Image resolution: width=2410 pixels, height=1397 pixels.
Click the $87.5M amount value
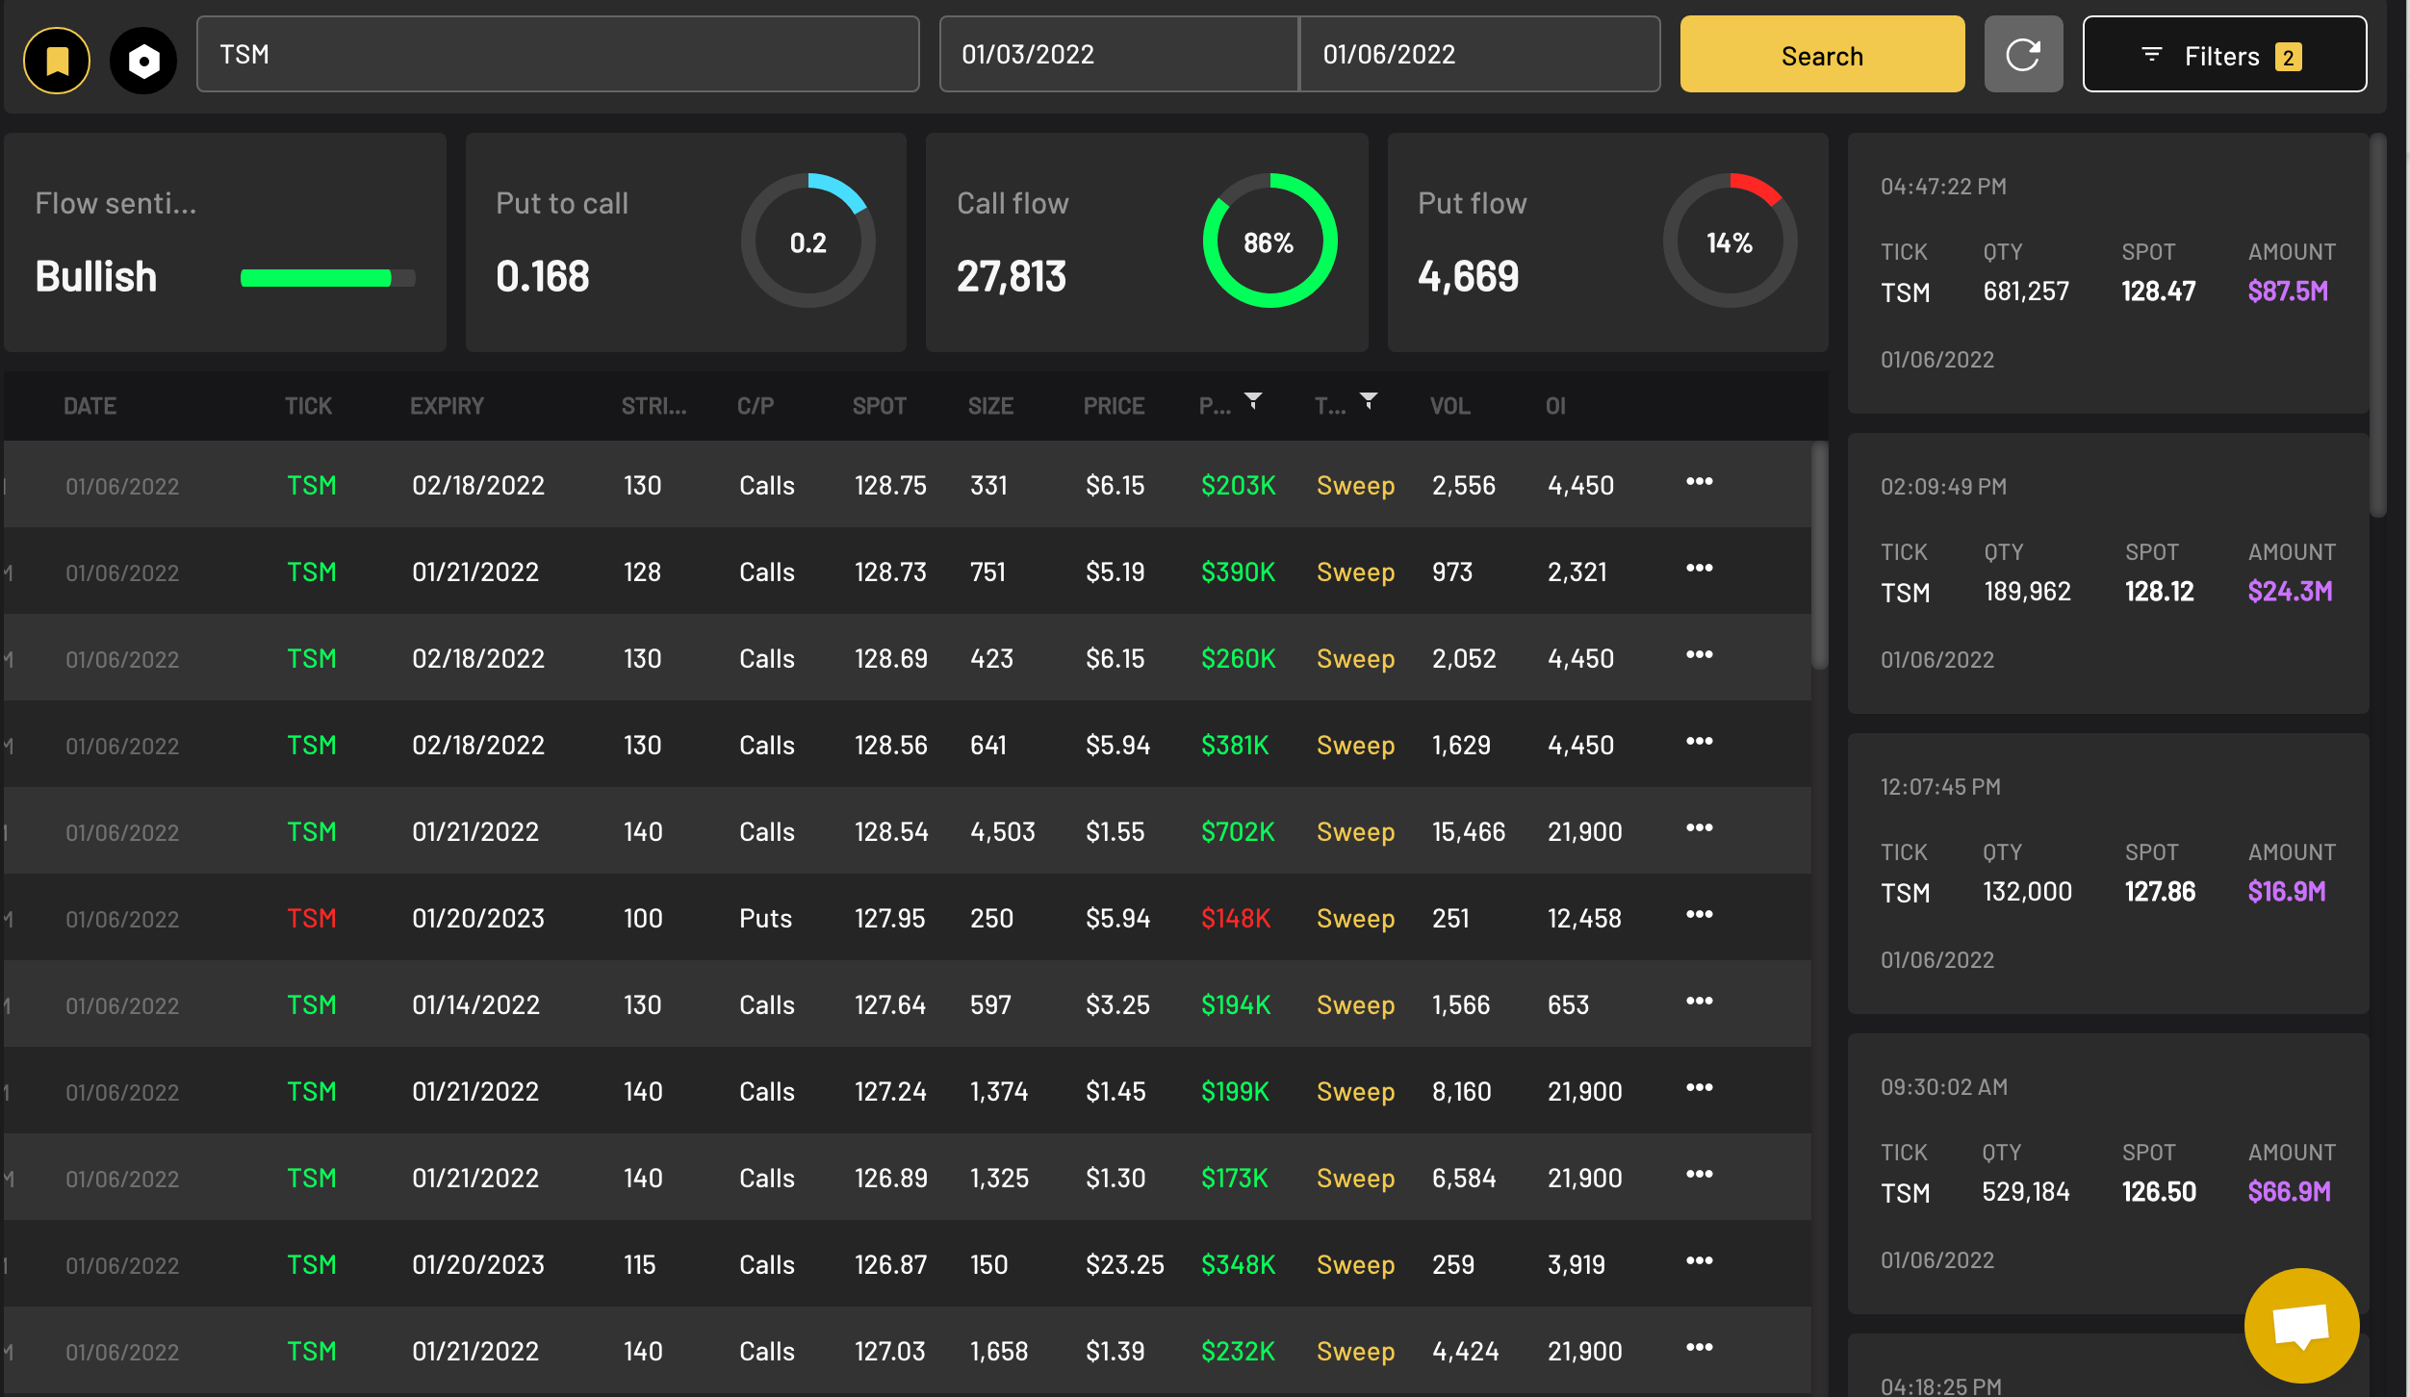click(2288, 292)
